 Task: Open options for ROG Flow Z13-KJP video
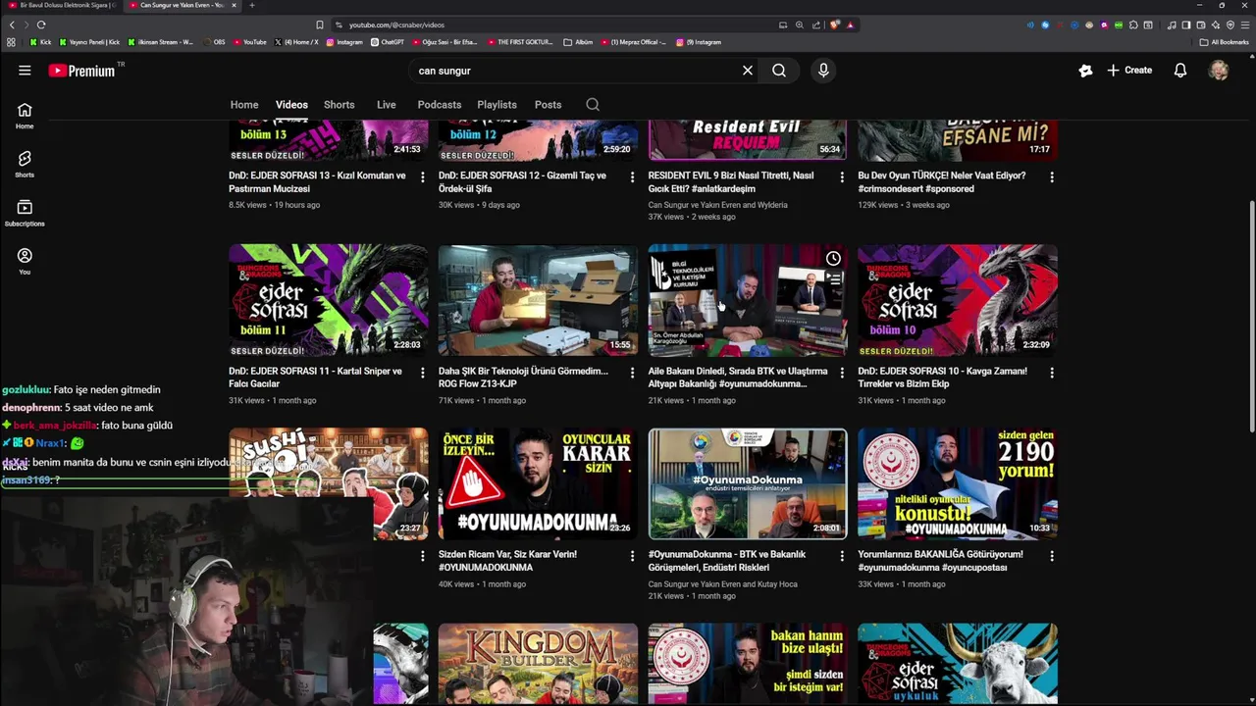click(x=632, y=373)
